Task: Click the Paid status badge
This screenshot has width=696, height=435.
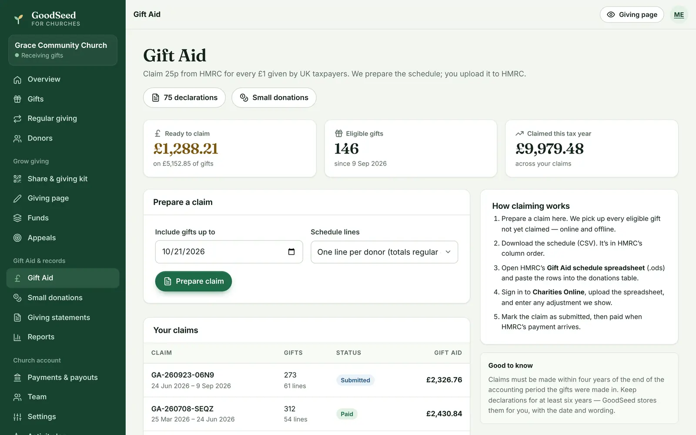Action: point(347,414)
